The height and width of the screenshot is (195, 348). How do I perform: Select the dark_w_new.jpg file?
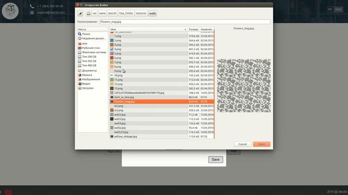click(x=161, y=97)
